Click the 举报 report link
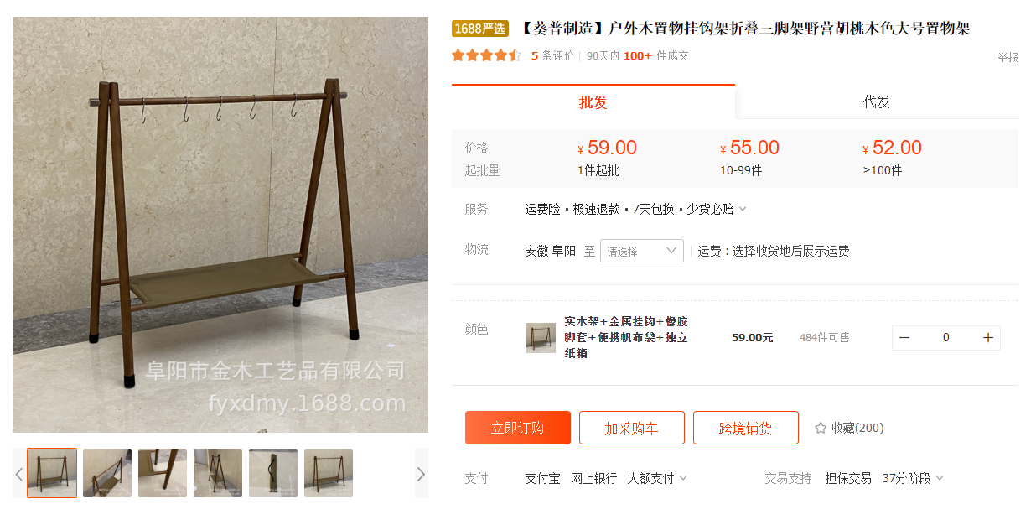 1008,57
